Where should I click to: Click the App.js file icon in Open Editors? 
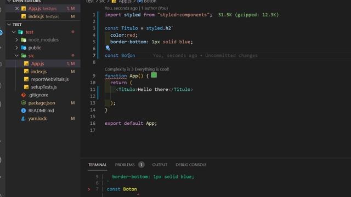[x=24, y=9]
